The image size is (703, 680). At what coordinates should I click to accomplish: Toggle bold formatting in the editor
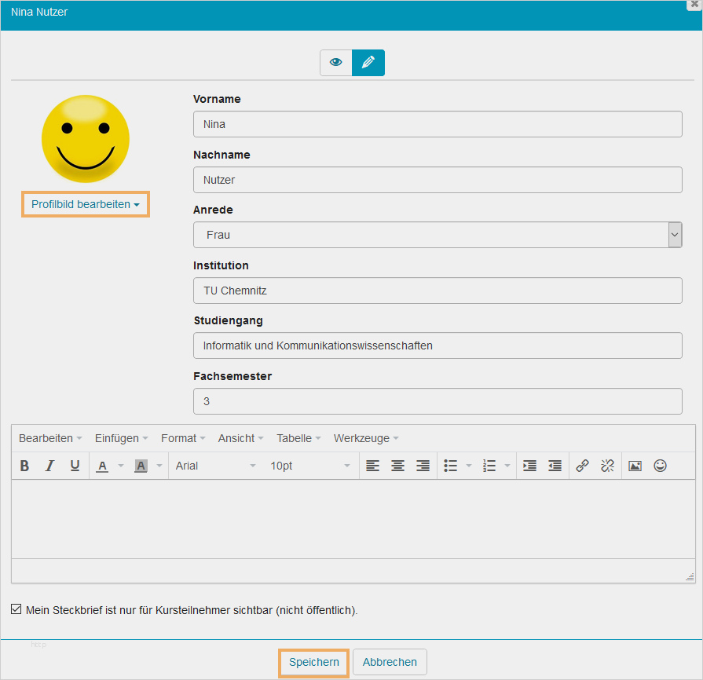tap(24, 466)
